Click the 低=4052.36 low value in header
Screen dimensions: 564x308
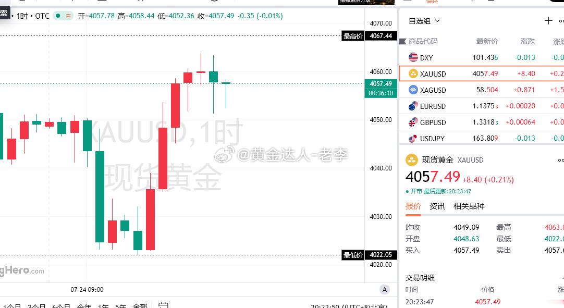click(176, 16)
